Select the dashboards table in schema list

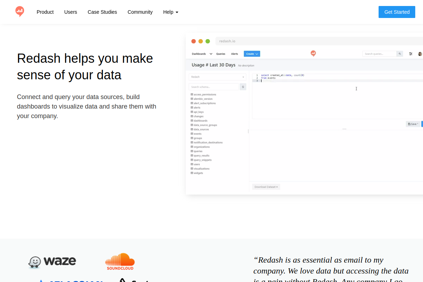[x=199, y=121]
